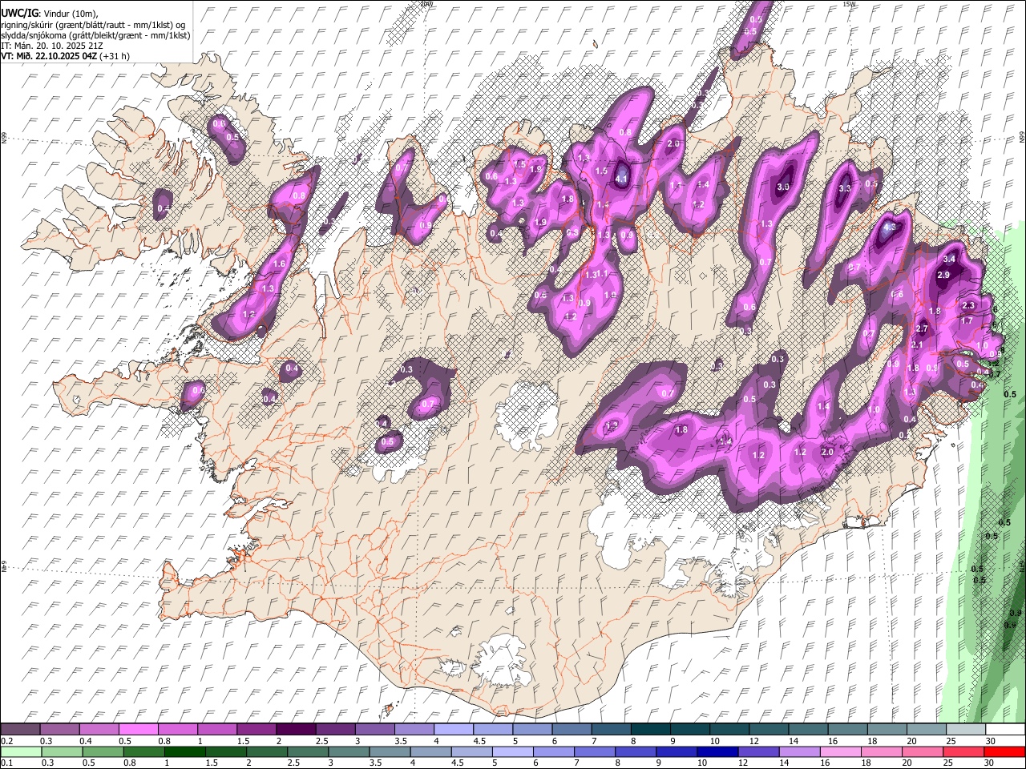
Task: Click the '0.2' label under the snow scale
Action: pyautogui.click(x=7, y=741)
